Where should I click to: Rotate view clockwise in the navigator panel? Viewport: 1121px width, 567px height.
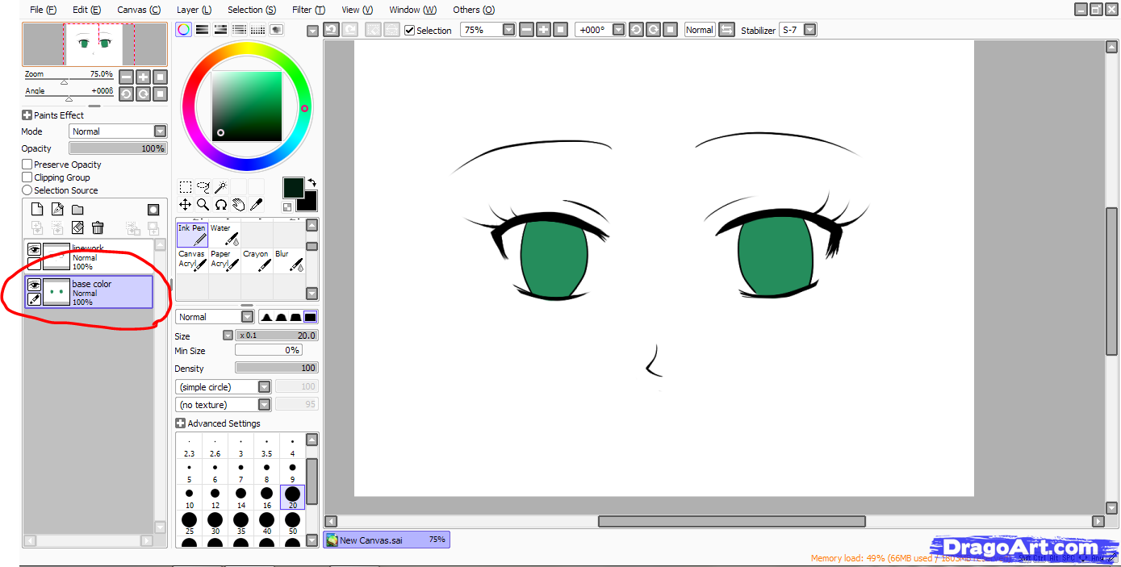[143, 94]
